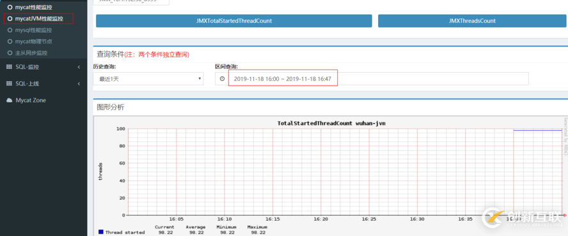This screenshot has height=236, width=568.
Task: Open the 历史查询 最近1天 dropdown
Action: [148, 79]
